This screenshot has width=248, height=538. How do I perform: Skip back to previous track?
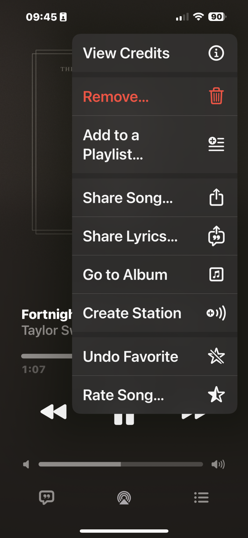tap(54, 412)
